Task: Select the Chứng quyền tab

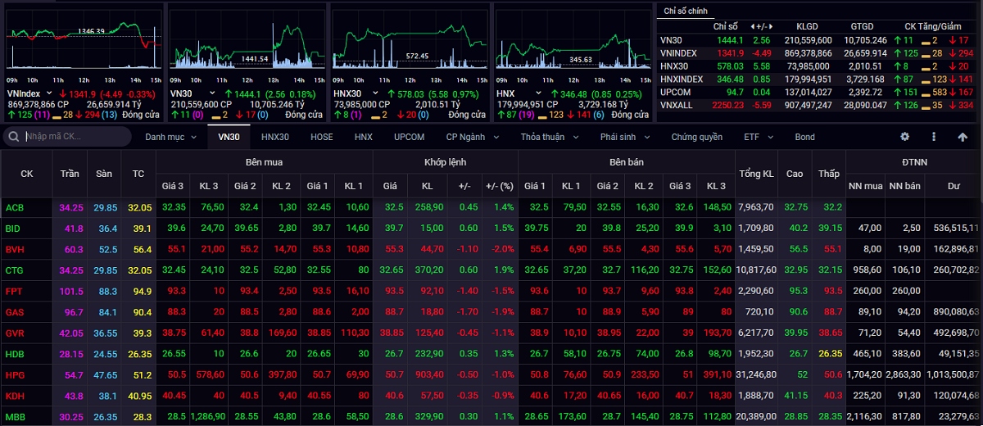Action: click(696, 137)
